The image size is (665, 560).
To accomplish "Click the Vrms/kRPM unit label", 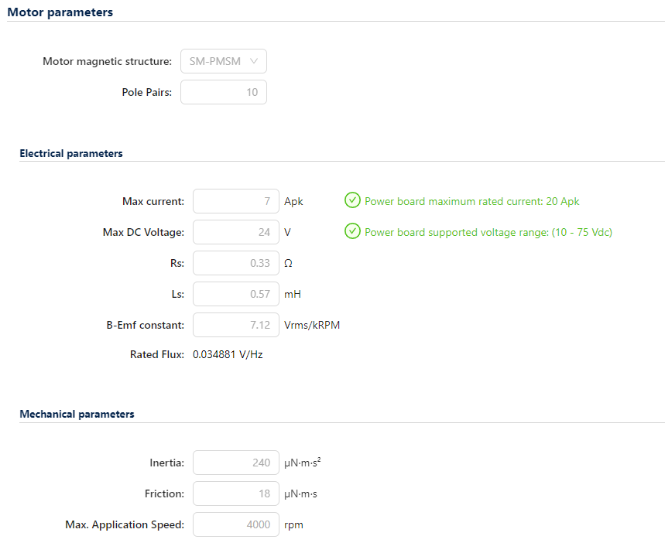I will [x=312, y=325].
